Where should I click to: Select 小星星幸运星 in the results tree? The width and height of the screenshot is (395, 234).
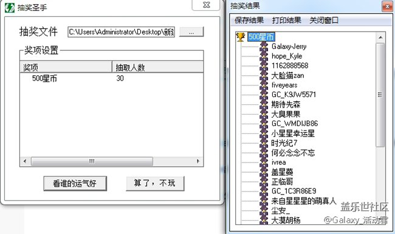coord(293,133)
